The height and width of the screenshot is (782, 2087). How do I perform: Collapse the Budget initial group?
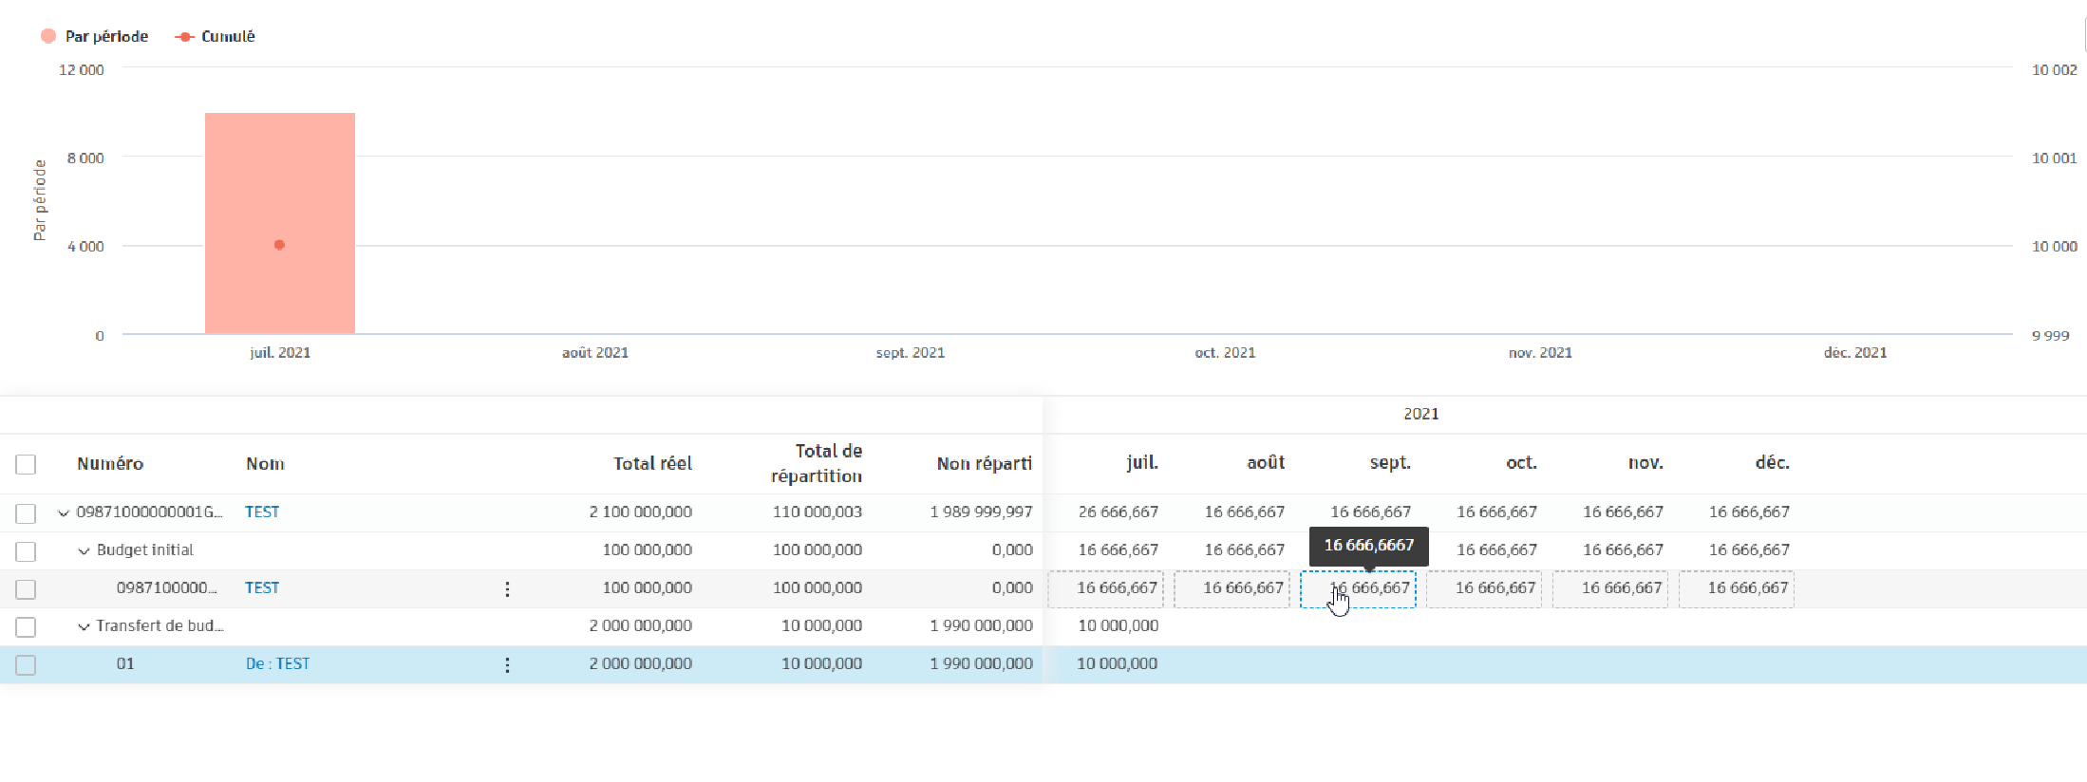pyautogui.click(x=84, y=551)
